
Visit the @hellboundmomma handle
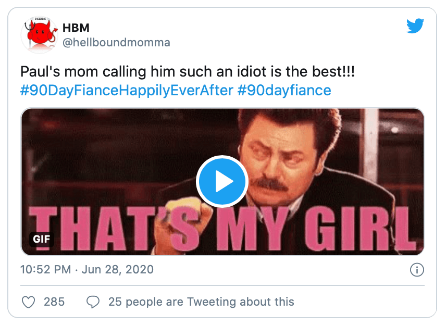116,42
